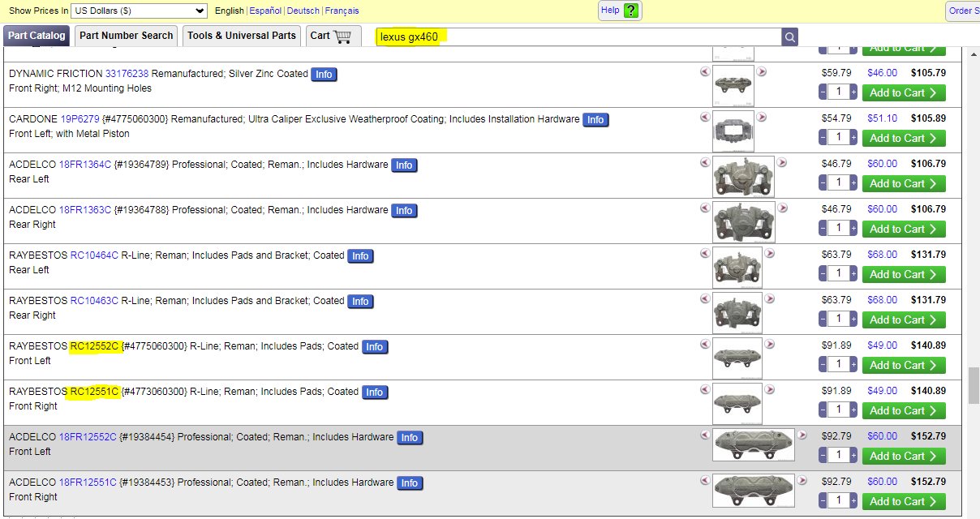Add Raybestos RC12551C to cart
The image size is (980, 519).
904,410
